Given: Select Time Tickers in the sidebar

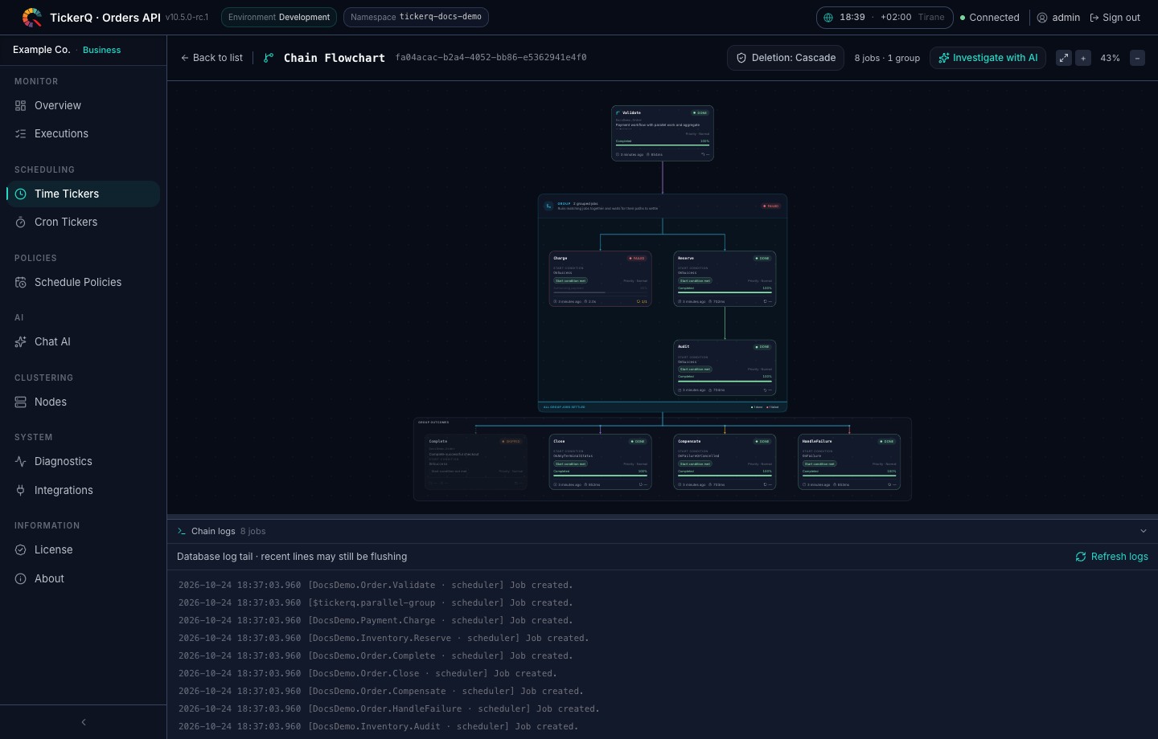Looking at the screenshot, I should [x=84, y=194].
